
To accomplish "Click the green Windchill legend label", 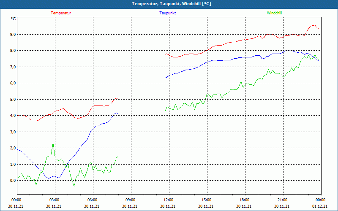I will [274, 13].
